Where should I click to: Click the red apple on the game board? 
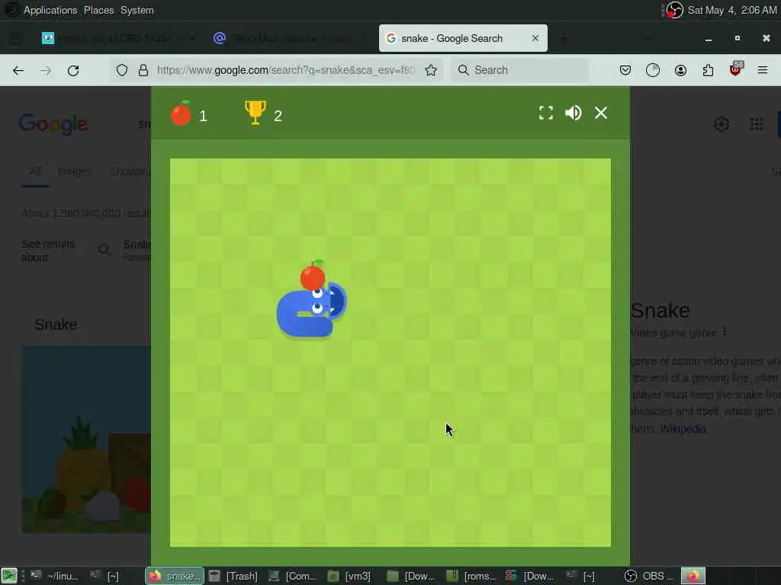(313, 275)
